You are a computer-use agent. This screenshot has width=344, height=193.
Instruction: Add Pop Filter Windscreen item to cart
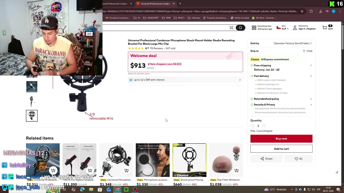[236, 170]
